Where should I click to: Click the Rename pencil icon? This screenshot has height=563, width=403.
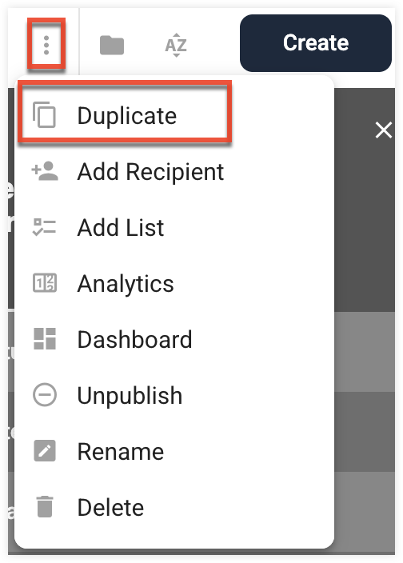click(x=45, y=450)
